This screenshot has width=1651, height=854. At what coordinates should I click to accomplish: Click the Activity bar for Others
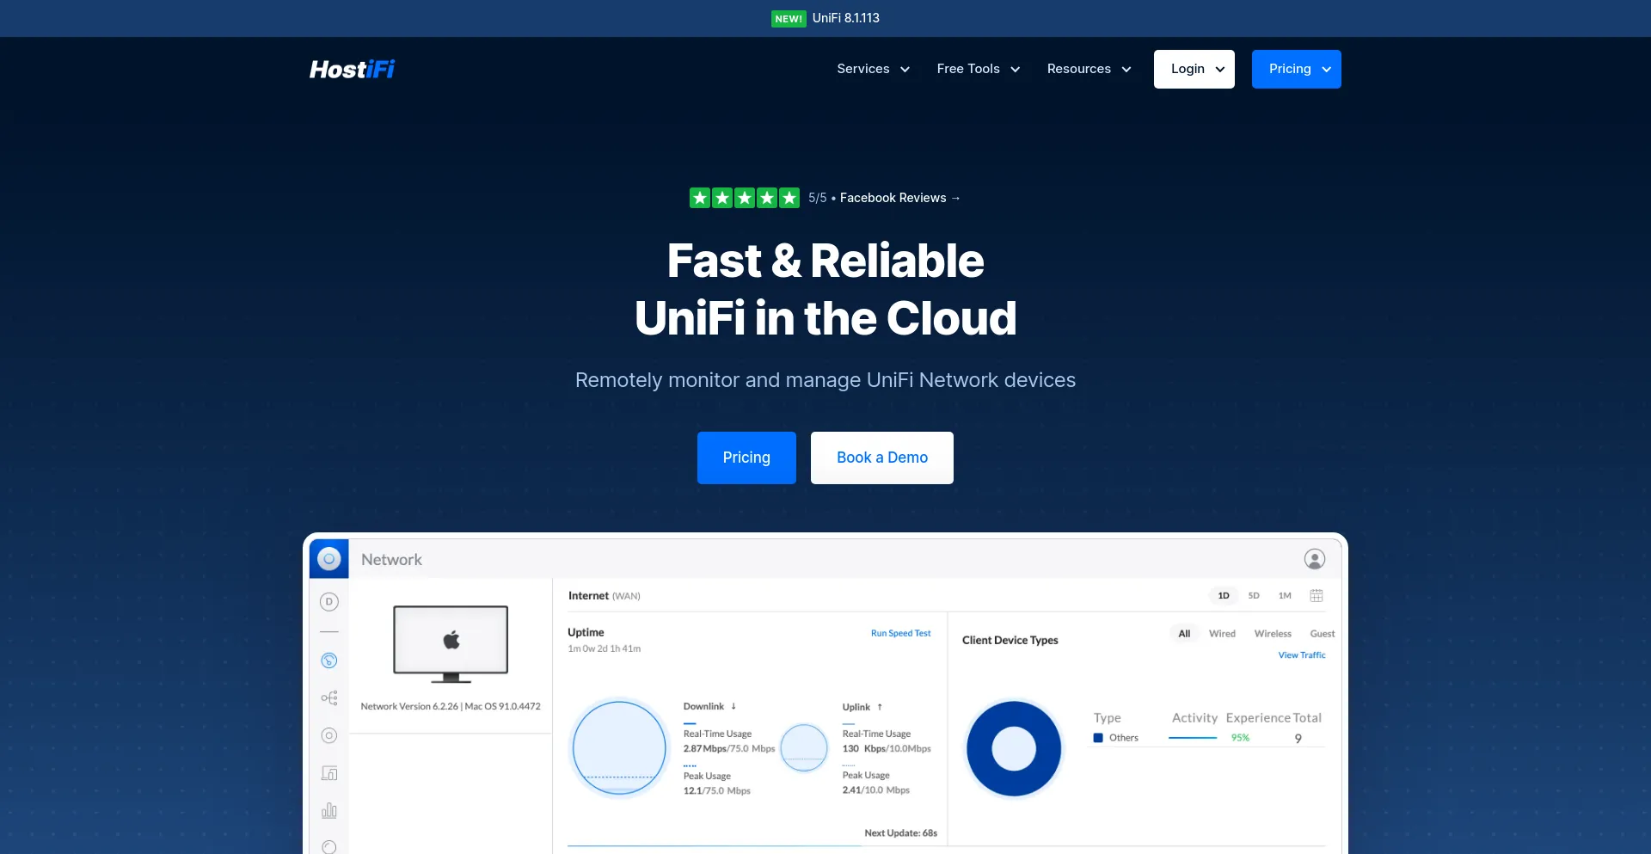pos(1193,738)
